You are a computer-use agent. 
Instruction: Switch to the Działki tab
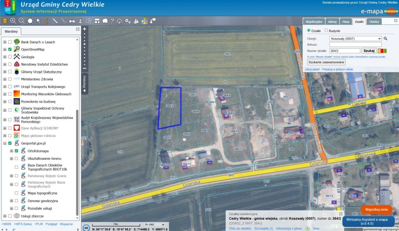point(359,22)
